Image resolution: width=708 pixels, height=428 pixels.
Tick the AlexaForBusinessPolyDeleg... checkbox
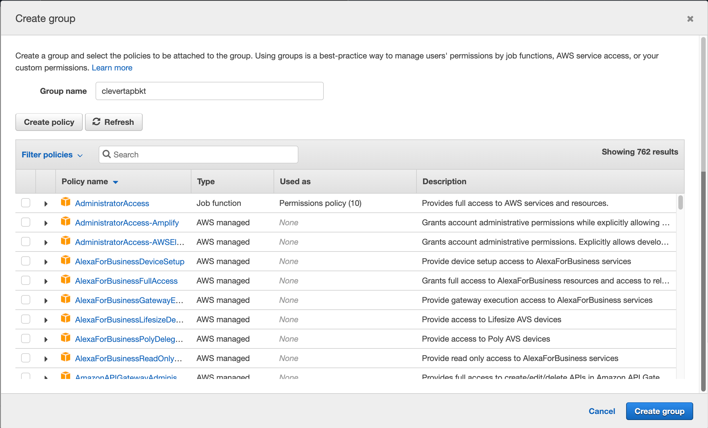pos(26,339)
